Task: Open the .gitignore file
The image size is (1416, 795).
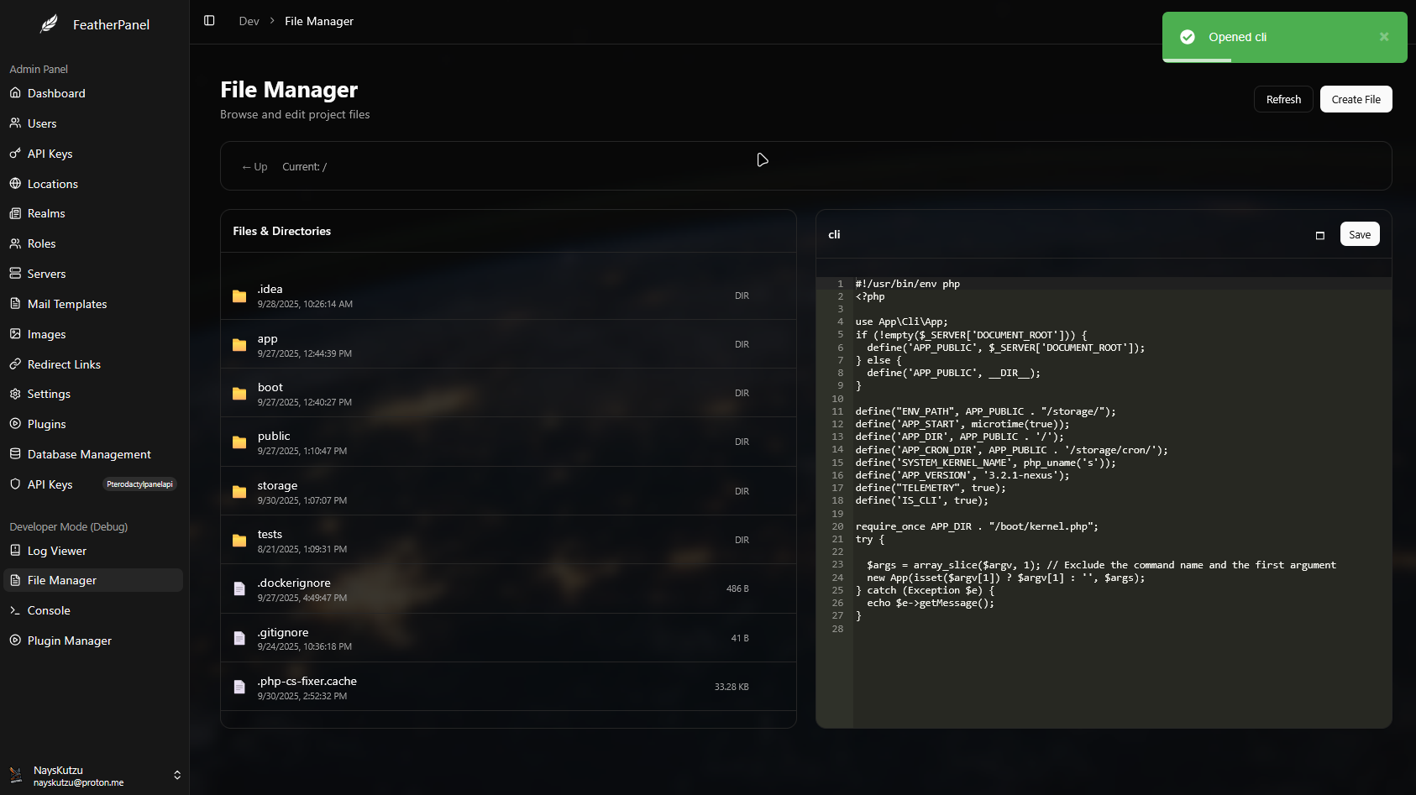Action: click(283, 633)
